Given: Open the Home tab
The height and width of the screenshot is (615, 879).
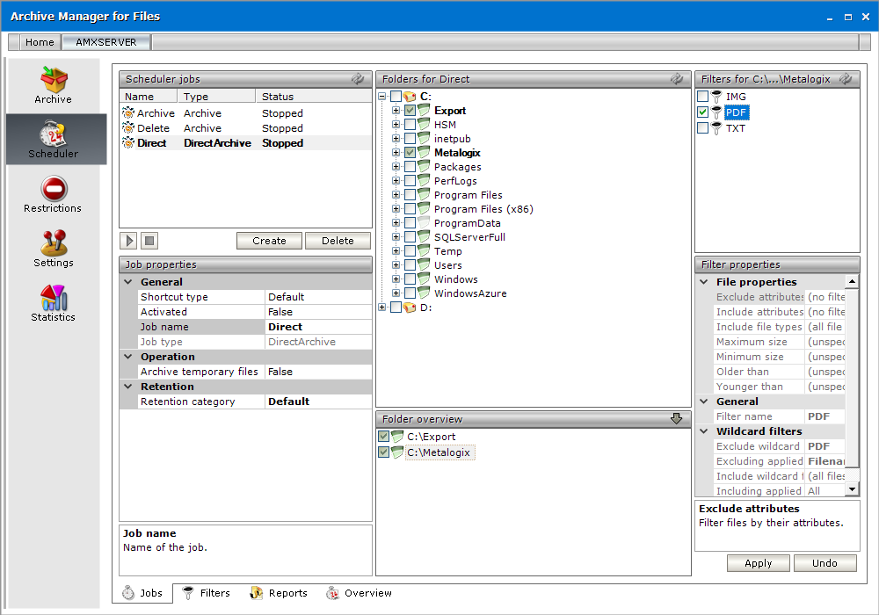Looking at the screenshot, I should [40, 41].
